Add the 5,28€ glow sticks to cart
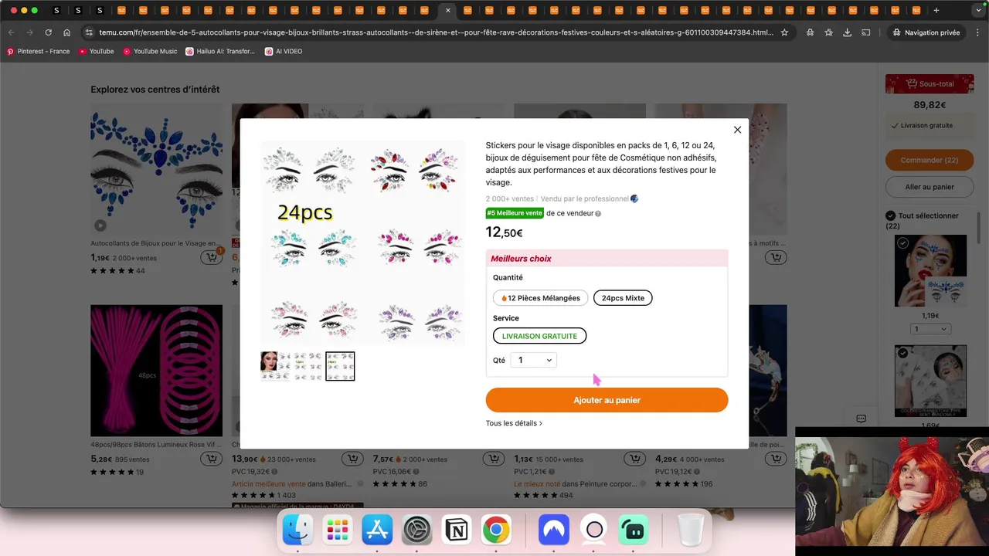 click(210, 459)
